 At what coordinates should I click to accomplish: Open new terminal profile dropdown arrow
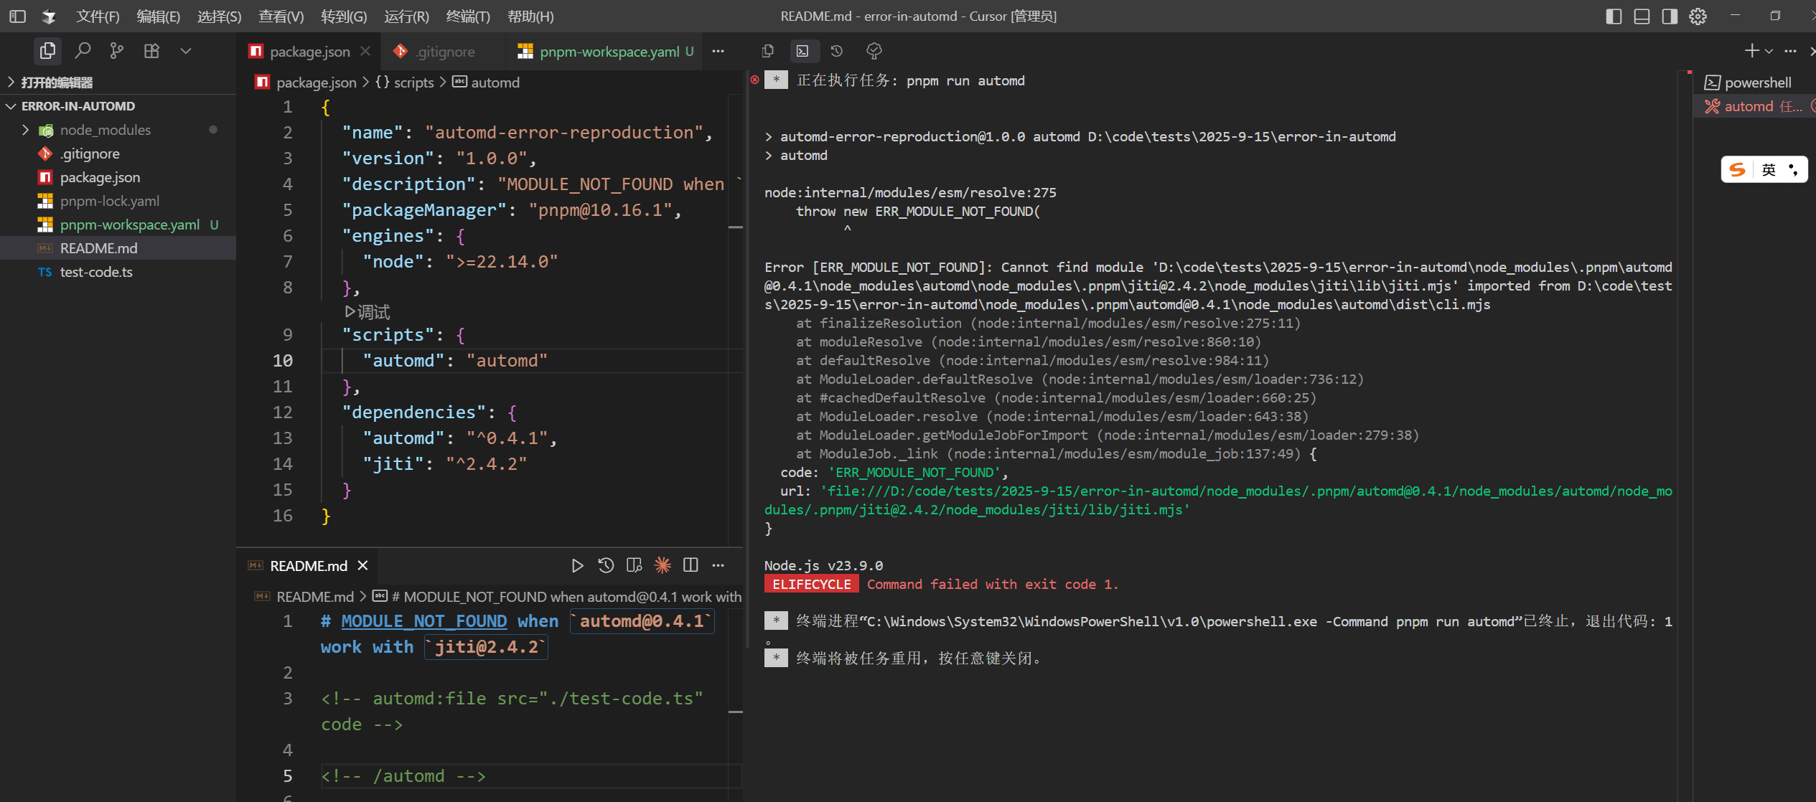[x=1769, y=51]
